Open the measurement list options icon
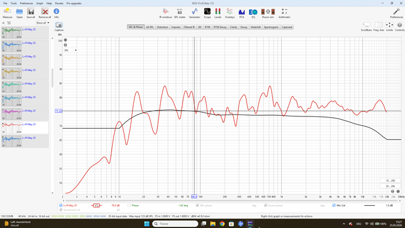Screen dimensions: 405x228 pyautogui.click(x=9, y=23)
